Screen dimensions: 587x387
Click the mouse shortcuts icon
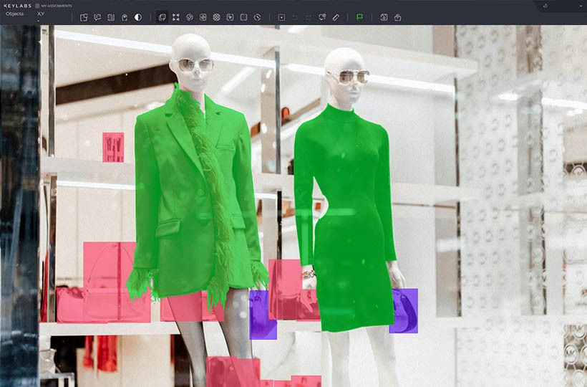pyautogui.click(x=125, y=17)
